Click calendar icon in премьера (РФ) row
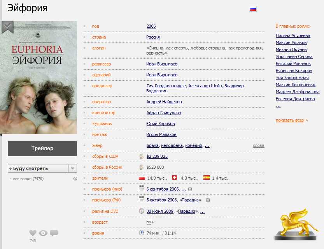Viewport: 324px width, 249px height. click(142, 200)
